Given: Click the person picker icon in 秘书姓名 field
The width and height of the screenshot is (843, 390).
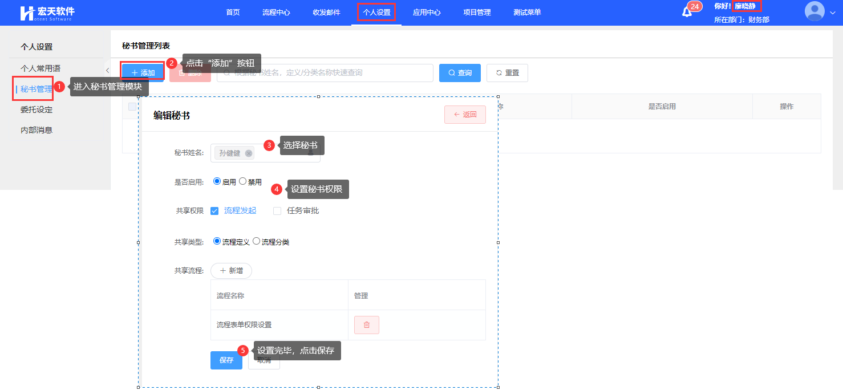Looking at the screenshot, I should (x=311, y=153).
